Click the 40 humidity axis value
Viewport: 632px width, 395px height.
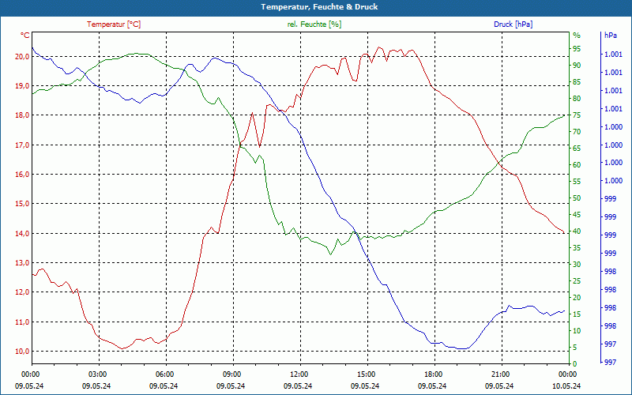click(577, 231)
